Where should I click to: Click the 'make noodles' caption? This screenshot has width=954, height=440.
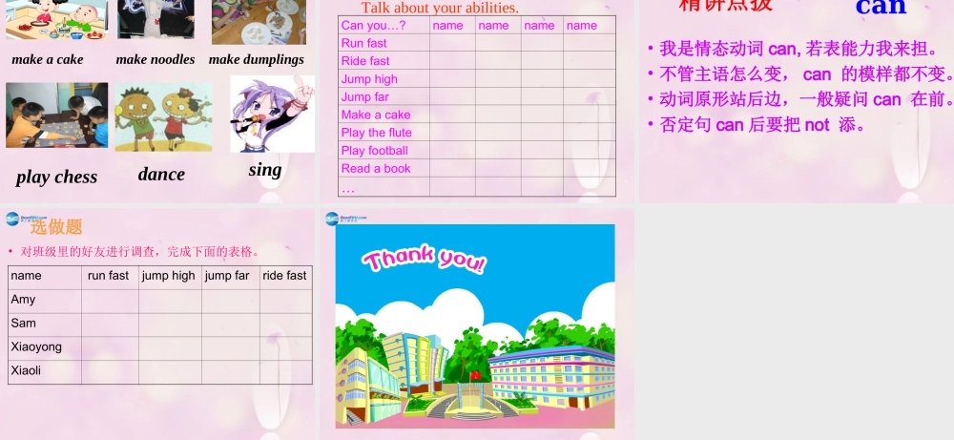click(156, 59)
